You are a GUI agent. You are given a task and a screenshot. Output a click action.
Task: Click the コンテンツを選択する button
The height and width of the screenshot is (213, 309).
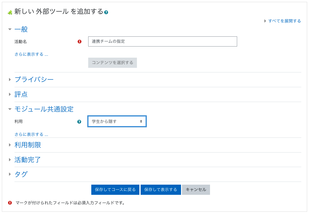(112, 63)
